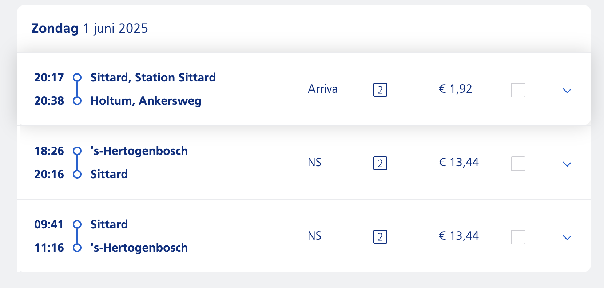Click the € 1,92 fare amount
The width and height of the screenshot is (604, 288).
pos(455,89)
